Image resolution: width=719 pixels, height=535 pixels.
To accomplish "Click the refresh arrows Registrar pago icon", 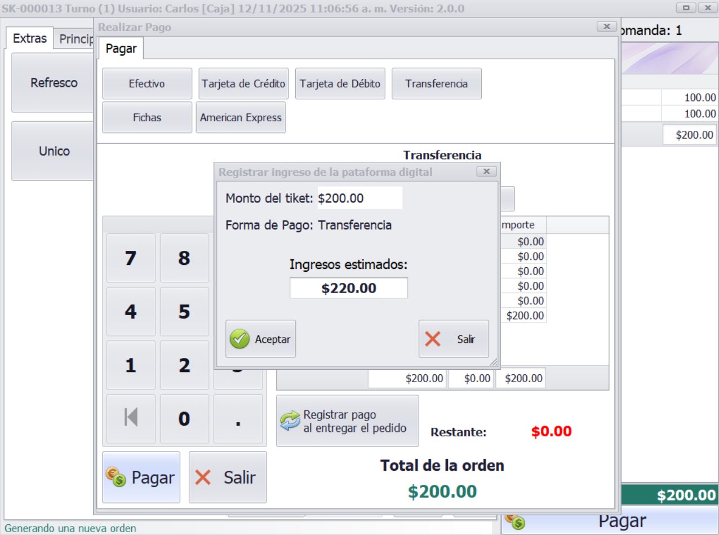I will click(290, 421).
